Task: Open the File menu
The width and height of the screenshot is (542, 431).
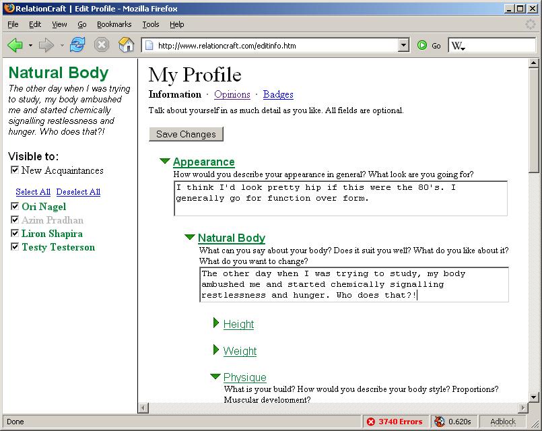Action: coord(13,24)
